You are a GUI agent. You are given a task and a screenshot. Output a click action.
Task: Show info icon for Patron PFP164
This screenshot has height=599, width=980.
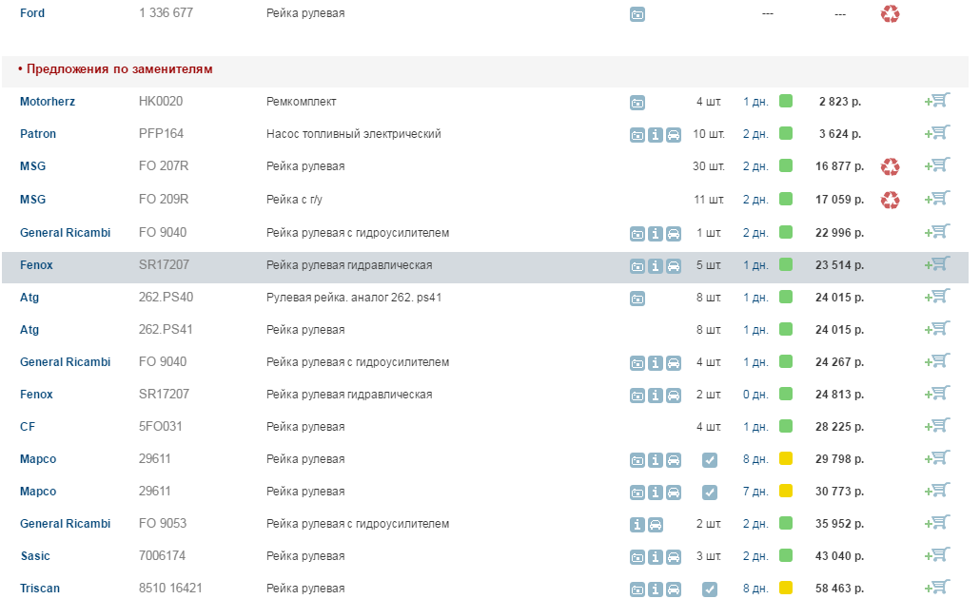655,135
